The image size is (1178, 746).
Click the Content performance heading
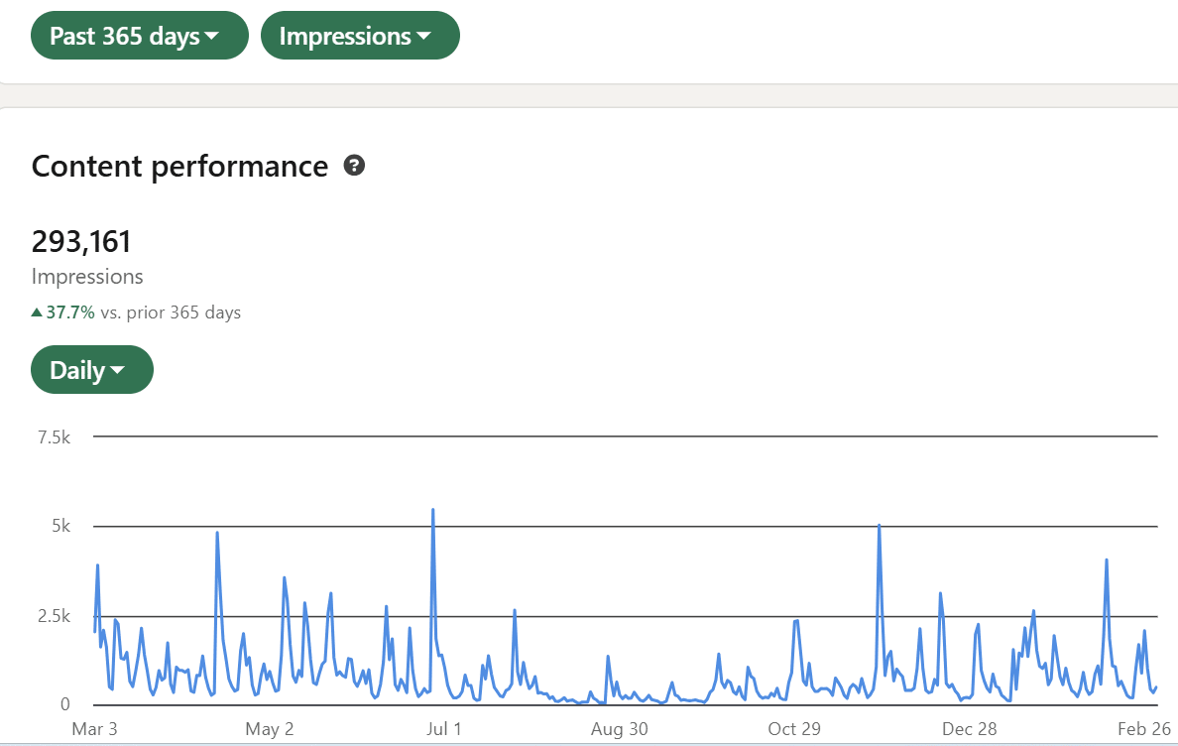(179, 166)
